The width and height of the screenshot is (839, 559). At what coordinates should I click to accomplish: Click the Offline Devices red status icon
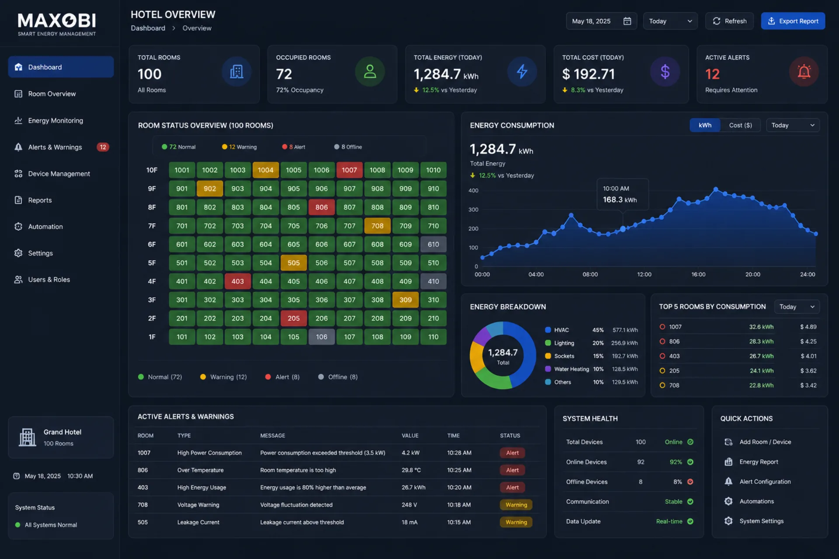click(690, 482)
